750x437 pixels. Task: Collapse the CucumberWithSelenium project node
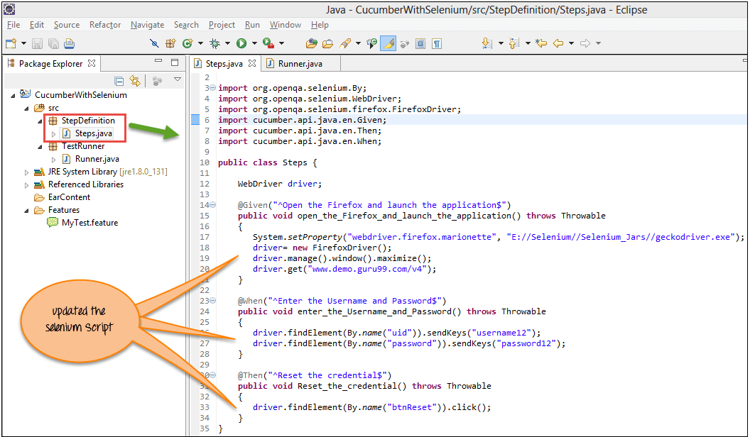click(13, 95)
